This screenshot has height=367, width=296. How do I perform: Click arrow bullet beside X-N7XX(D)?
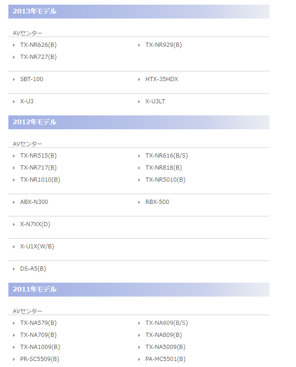[x=14, y=224]
